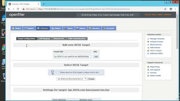180x101 pixels.
Task: Open Manage Volumes link
Action: point(157,39)
